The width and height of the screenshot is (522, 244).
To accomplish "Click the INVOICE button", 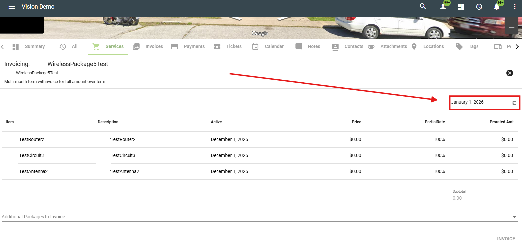I will [506, 239].
